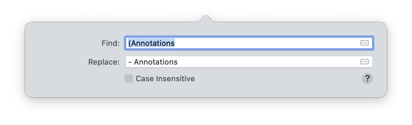Click the popover arrow pointer at the top
This screenshot has width=412, height=125.
click(x=206, y=19)
